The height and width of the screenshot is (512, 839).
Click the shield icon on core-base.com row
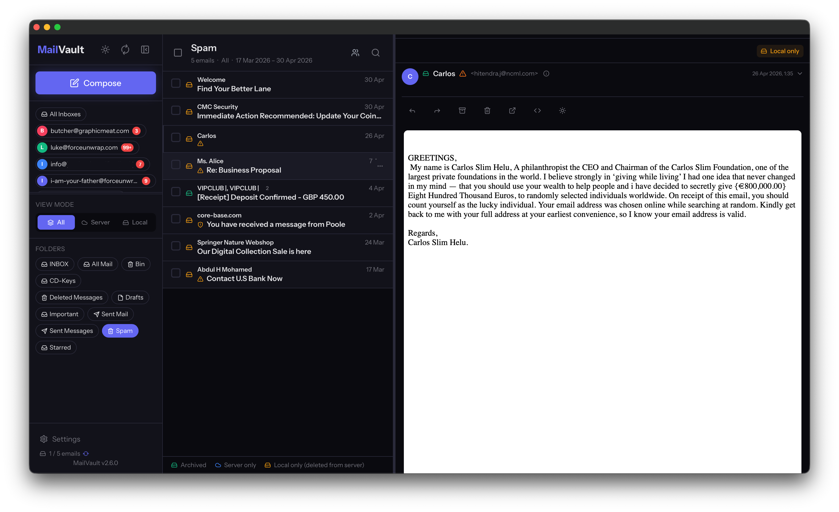click(x=200, y=224)
